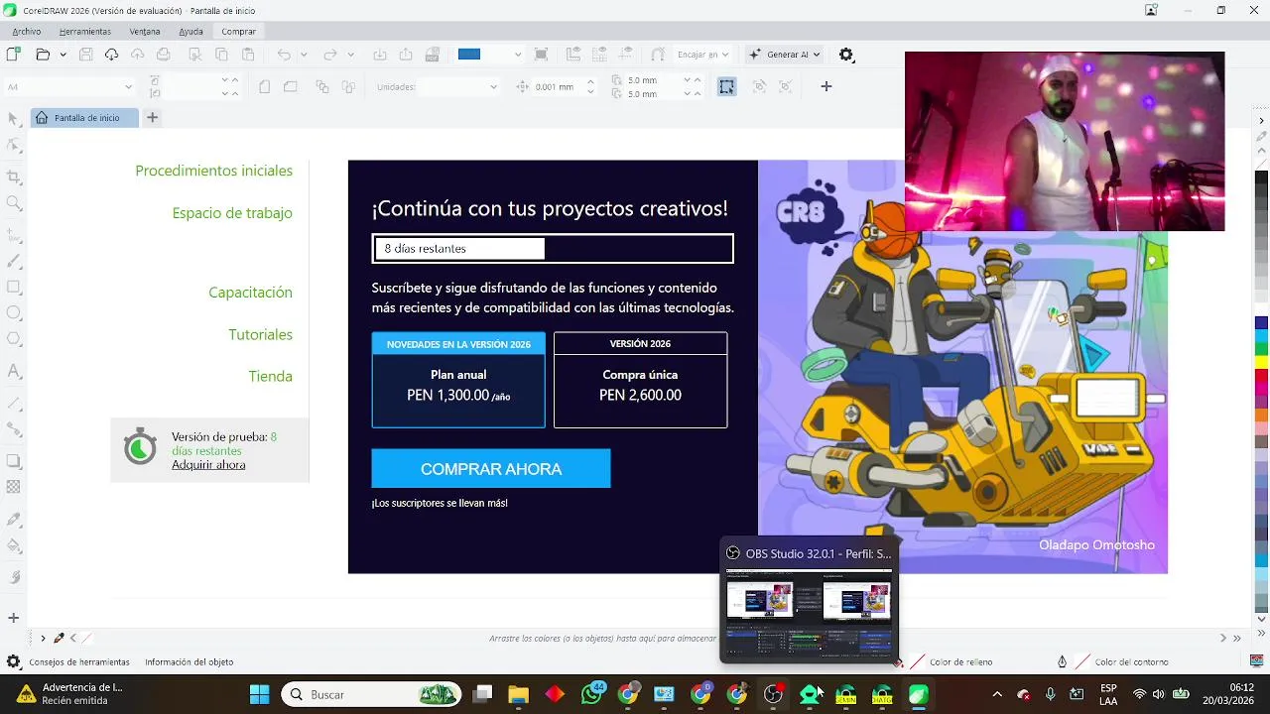Open the Tutoriales section
The width and height of the screenshot is (1270, 714).
coord(260,334)
